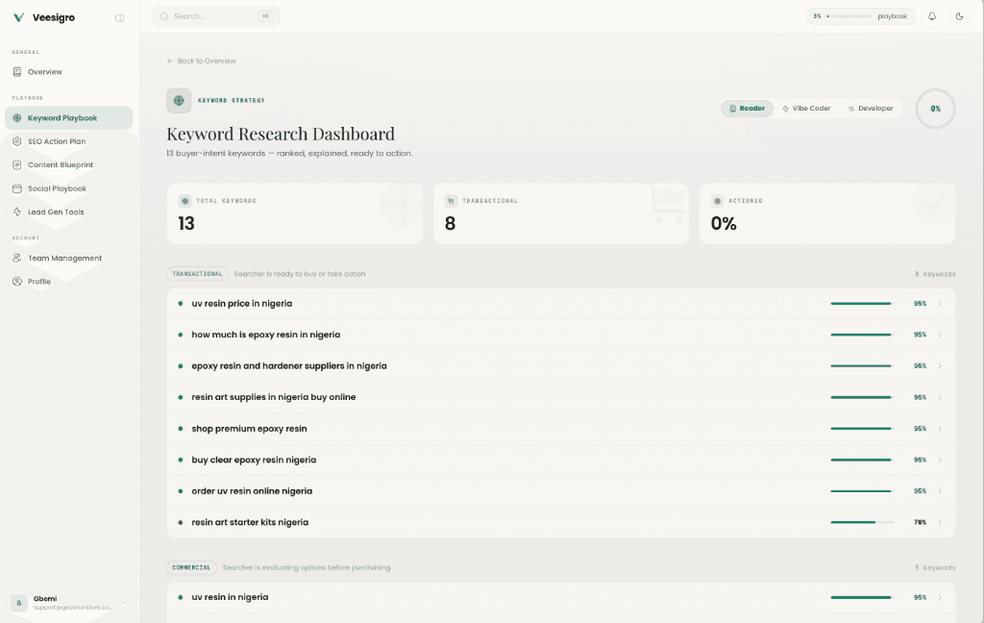
Task: Open SEO Action Plan page
Action: (69, 141)
